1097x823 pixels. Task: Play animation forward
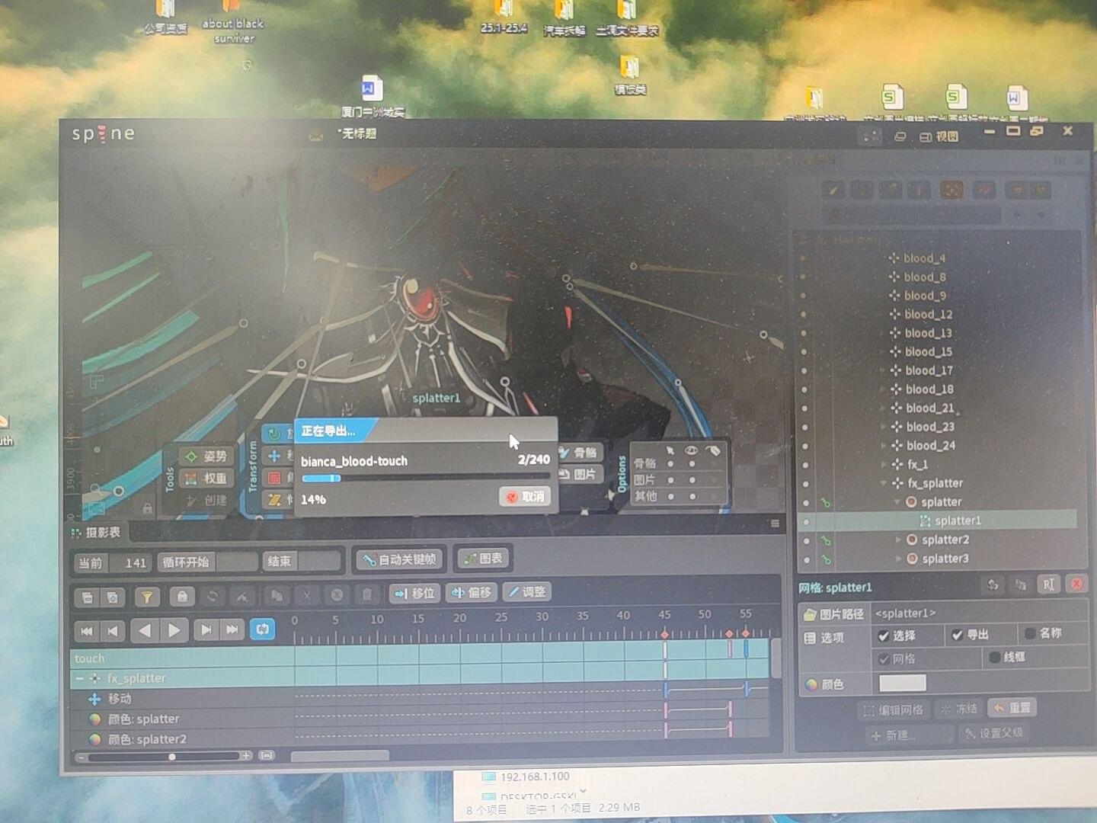[174, 630]
